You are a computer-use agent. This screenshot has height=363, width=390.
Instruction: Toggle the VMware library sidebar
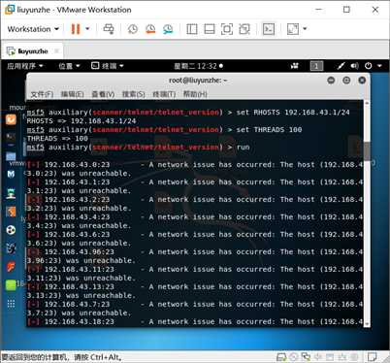click(x=192, y=29)
